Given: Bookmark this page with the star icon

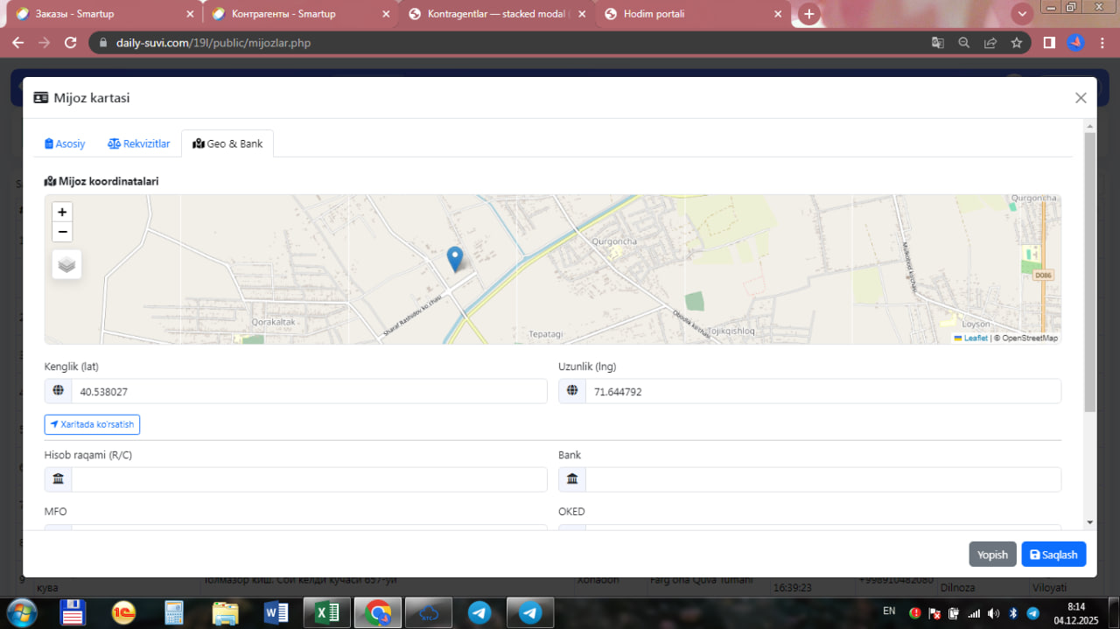Looking at the screenshot, I should click(1016, 42).
